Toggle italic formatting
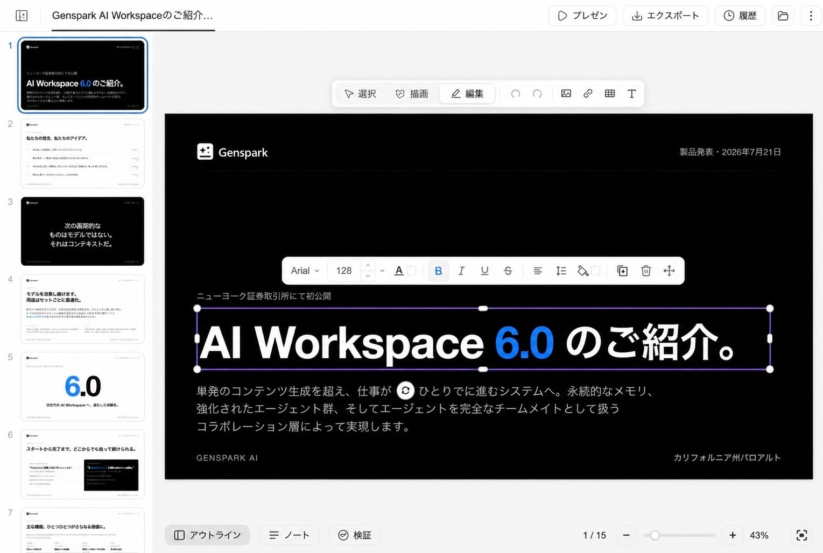The height and width of the screenshot is (553, 823). pos(461,271)
